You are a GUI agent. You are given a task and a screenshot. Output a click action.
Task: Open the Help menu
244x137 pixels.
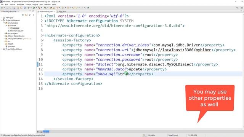[x=54, y=5]
